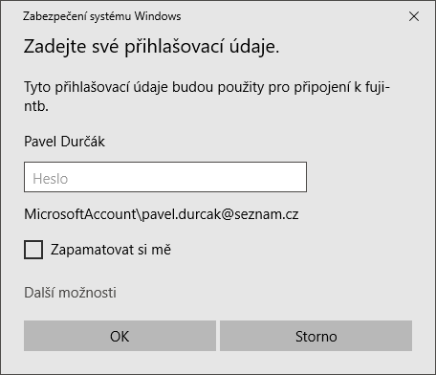This screenshot has width=436, height=375.
Task: Enable the Zapamatovat si mě checkbox
Action: pos(33,250)
